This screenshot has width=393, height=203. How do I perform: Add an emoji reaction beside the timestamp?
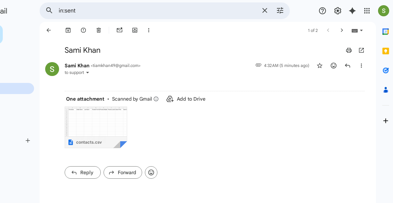pyautogui.click(x=333, y=66)
